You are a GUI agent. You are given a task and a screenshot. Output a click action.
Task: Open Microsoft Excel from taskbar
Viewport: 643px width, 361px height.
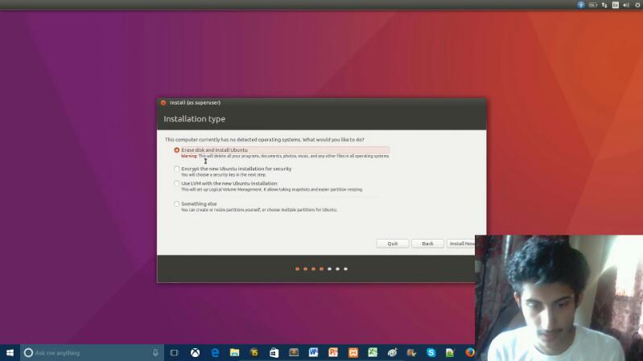pyautogui.click(x=373, y=353)
